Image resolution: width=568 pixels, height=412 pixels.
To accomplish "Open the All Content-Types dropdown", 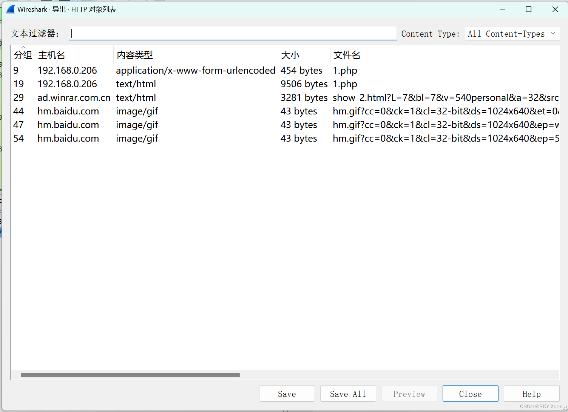I will coord(512,34).
